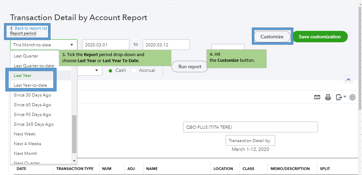Open the export report icon menu

(341, 97)
